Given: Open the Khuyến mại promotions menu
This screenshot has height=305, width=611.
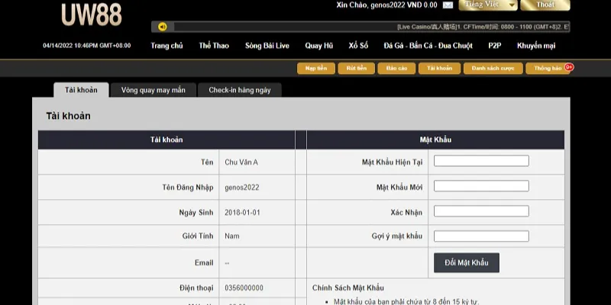Looking at the screenshot, I should coord(536,46).
